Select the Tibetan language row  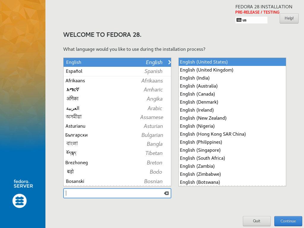coord(117,153)
